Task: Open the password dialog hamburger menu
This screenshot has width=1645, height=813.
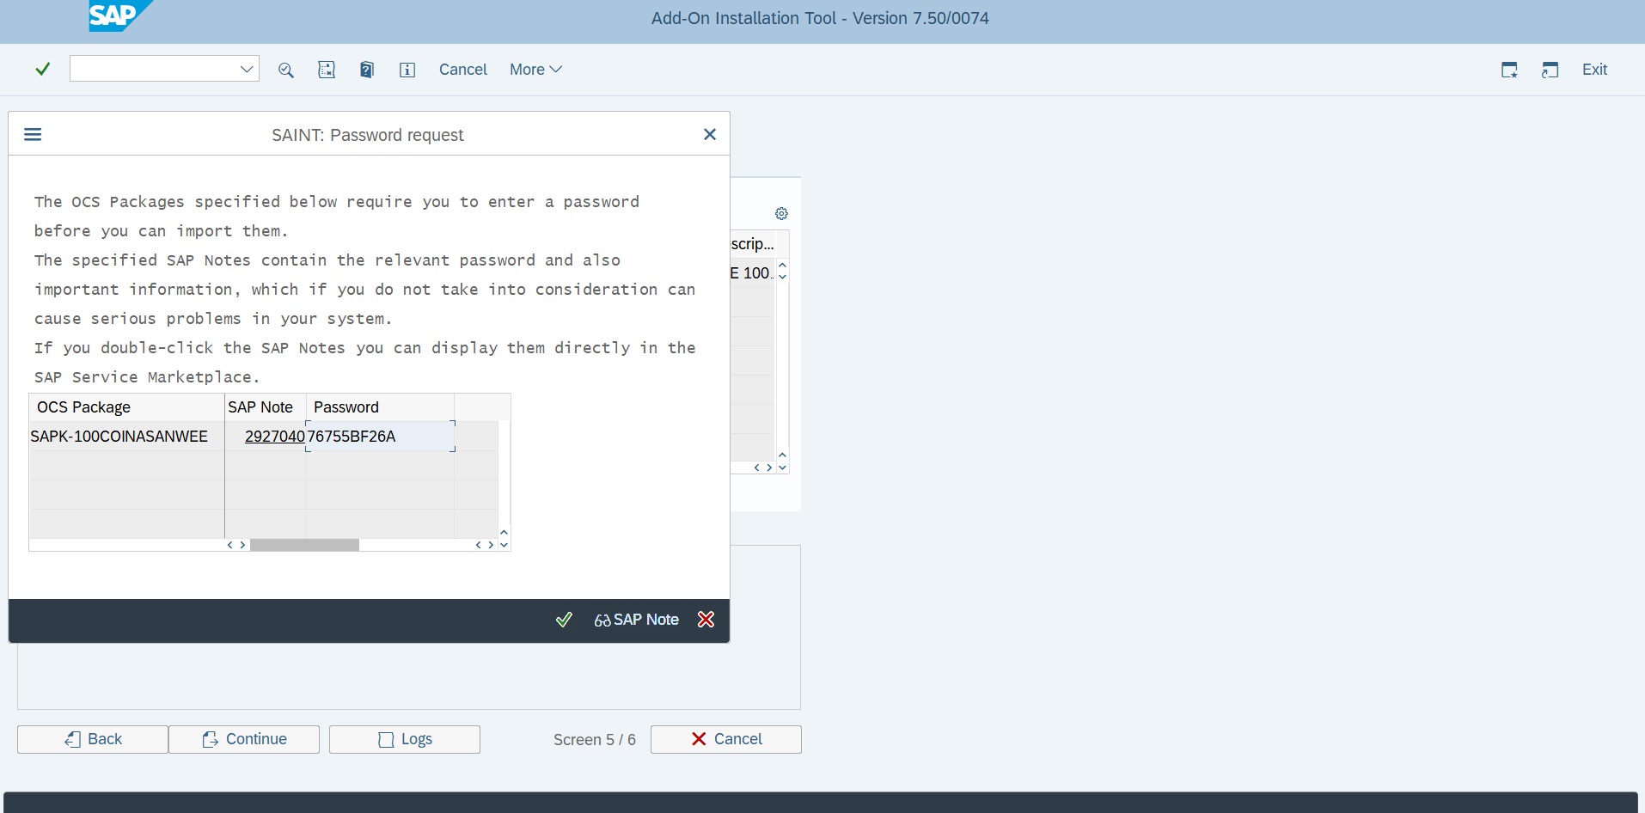Action: tap(33, 134)
